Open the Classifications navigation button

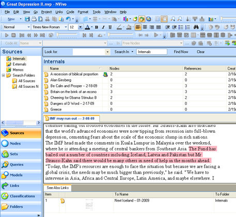[x=21, y=196]
